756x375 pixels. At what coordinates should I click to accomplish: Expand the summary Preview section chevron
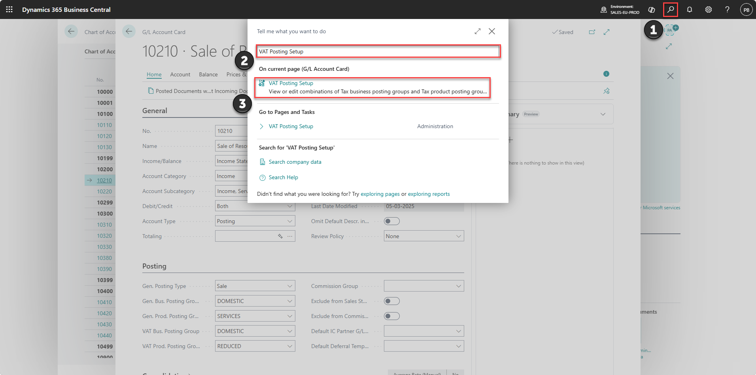(x=603, y=114)
